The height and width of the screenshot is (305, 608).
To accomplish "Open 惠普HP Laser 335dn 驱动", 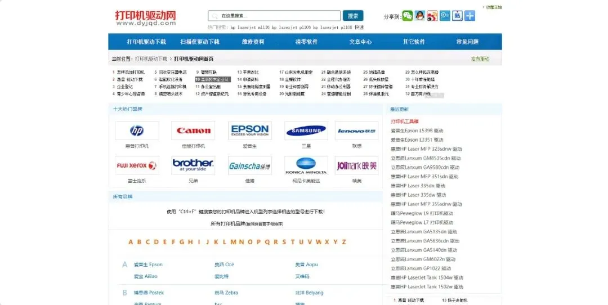I will [x=418, y=186].
